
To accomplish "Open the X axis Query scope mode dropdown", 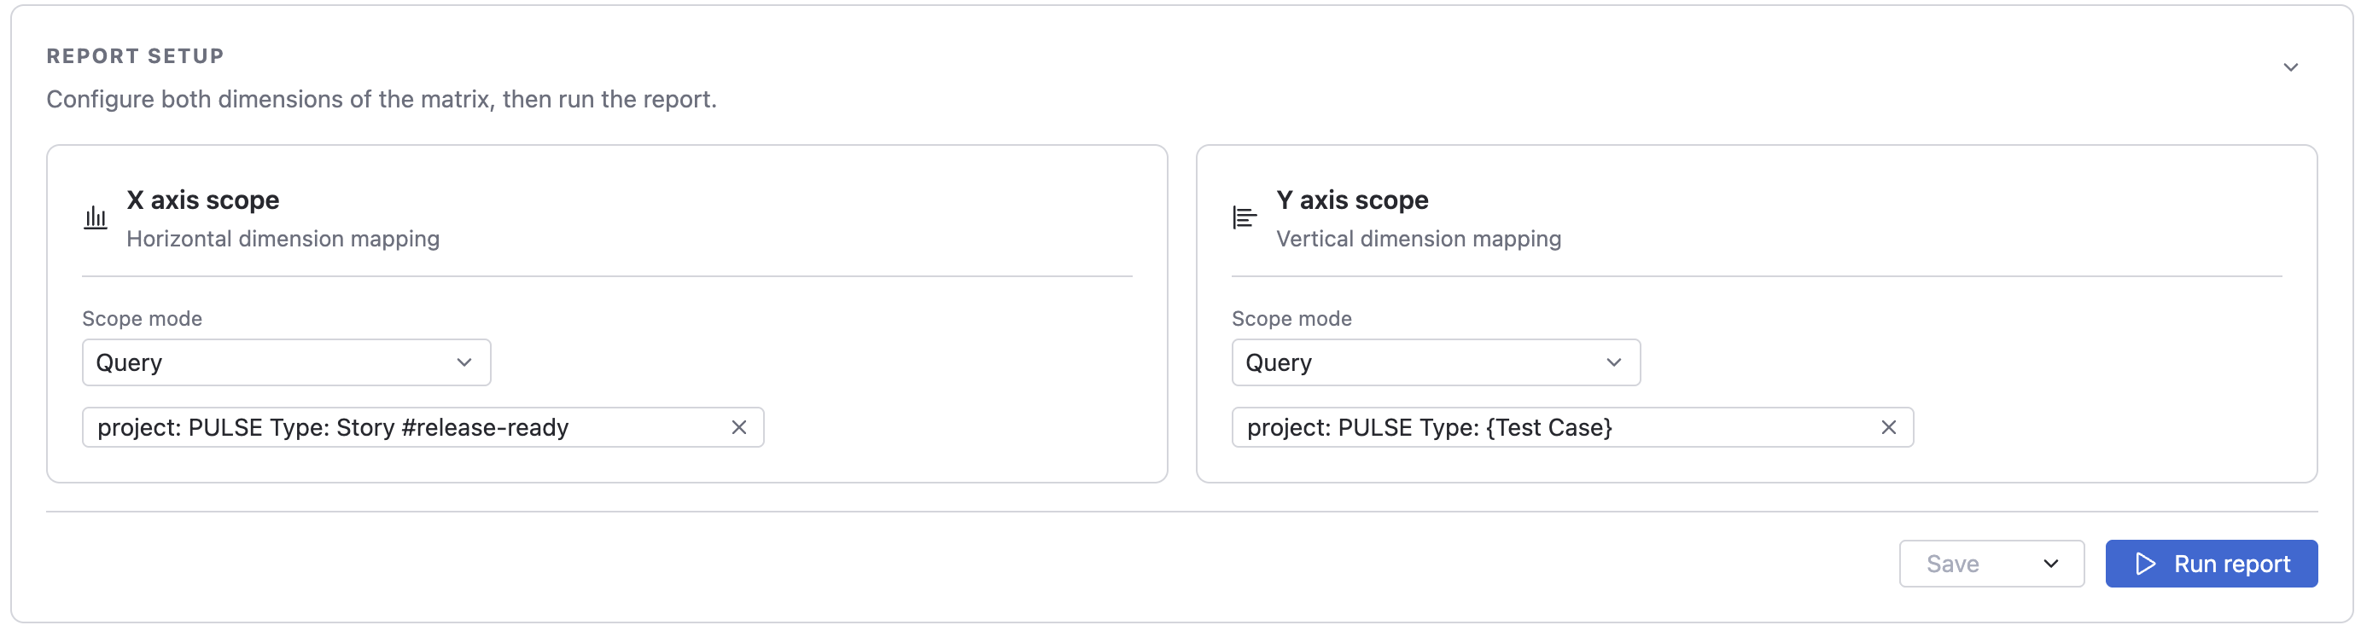I will tap(285, 362).
